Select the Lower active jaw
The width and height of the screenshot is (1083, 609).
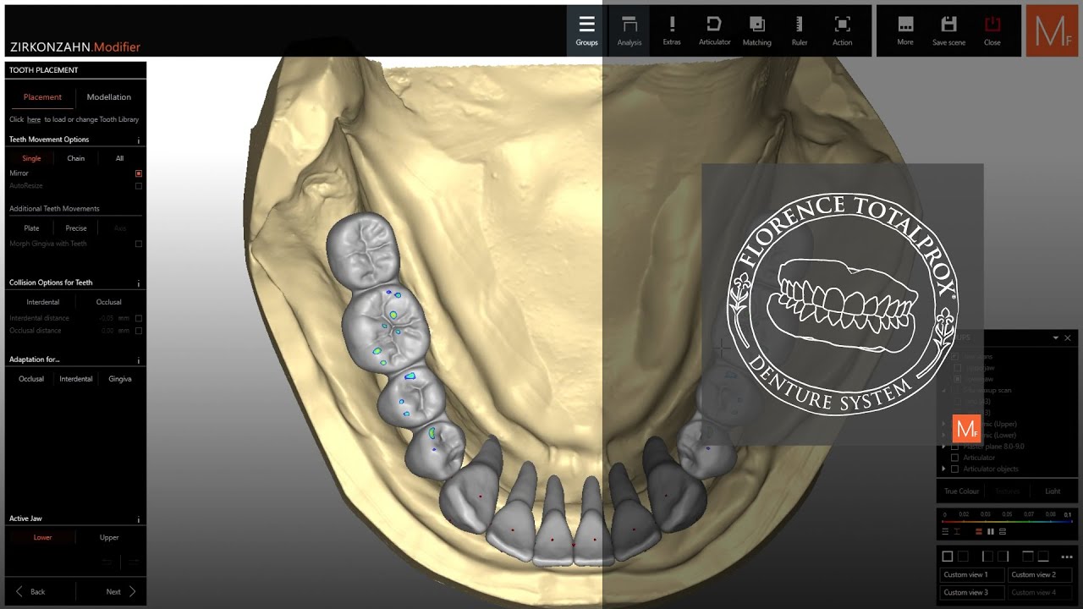point(42,537)
